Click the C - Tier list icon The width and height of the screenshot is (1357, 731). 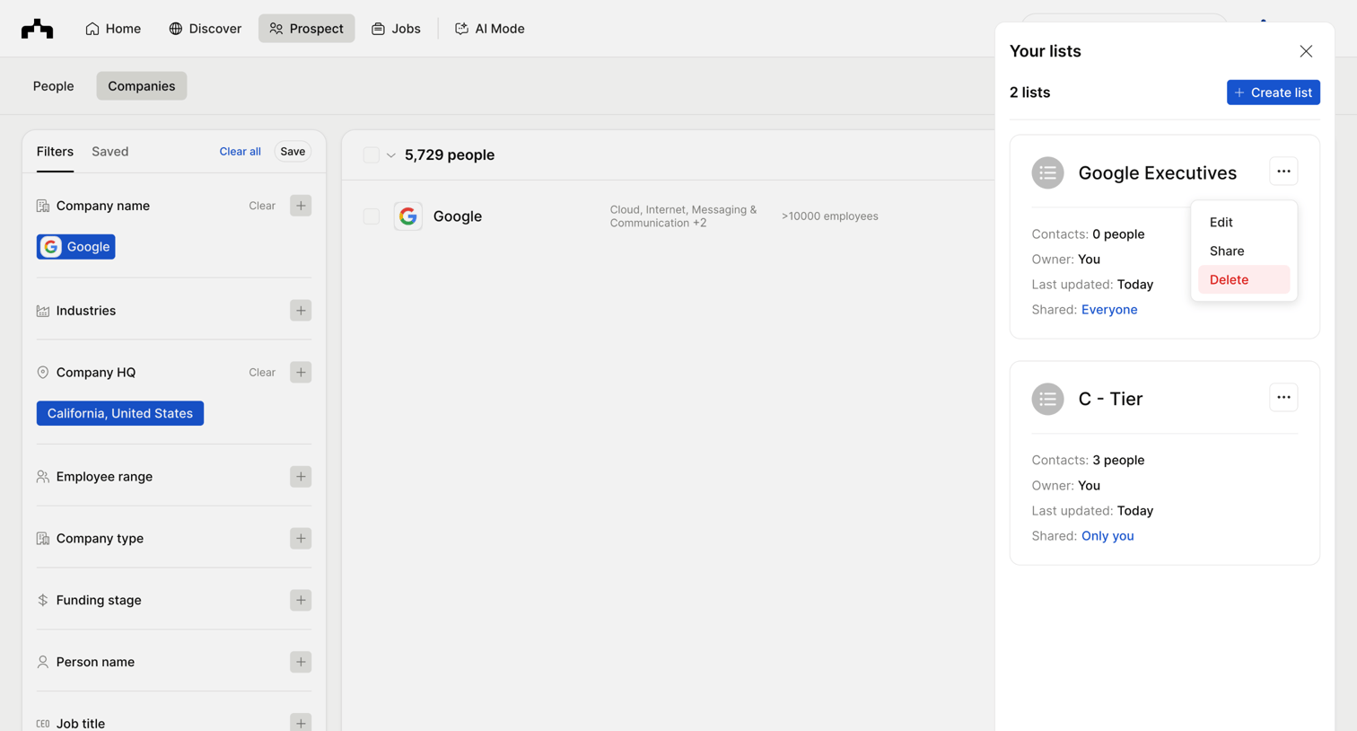(1047, 399)
